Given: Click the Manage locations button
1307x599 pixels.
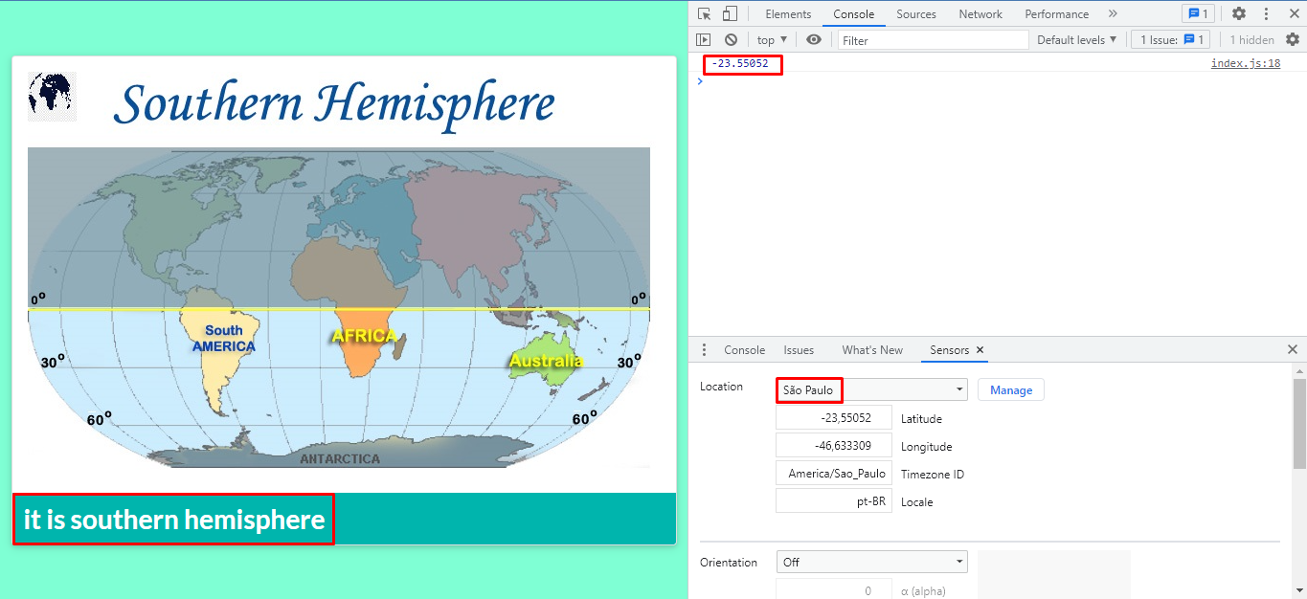Looking at the screenshot, I should coord(1010,389).
